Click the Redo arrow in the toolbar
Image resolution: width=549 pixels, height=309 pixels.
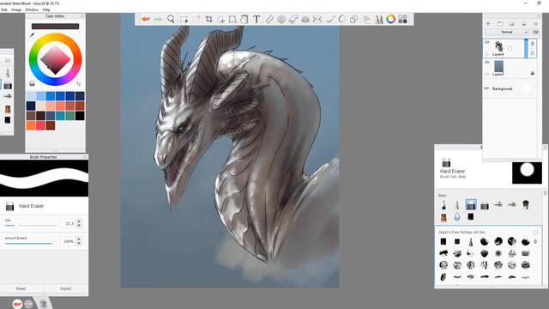(x=158, y=19)
